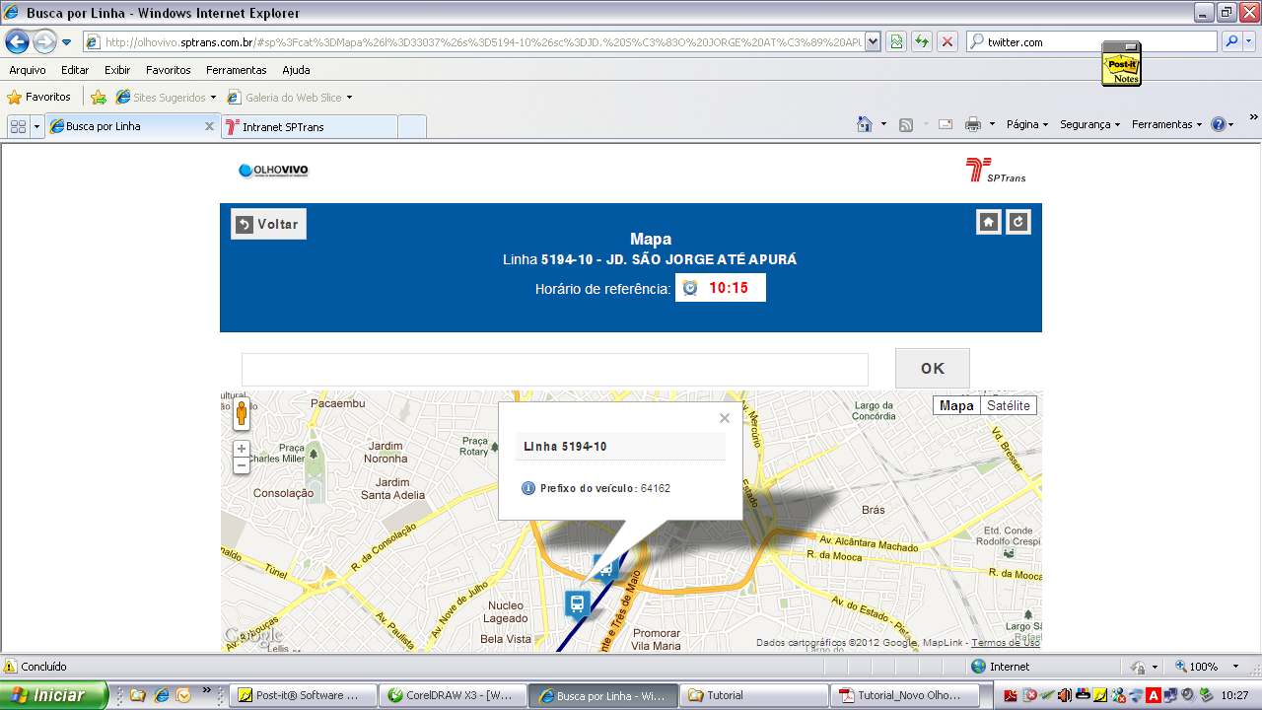This screenshot has width=1262, height=710.
Task: Open the info icon beside Prefixo do veículo
Action: (x=528, y=488)
